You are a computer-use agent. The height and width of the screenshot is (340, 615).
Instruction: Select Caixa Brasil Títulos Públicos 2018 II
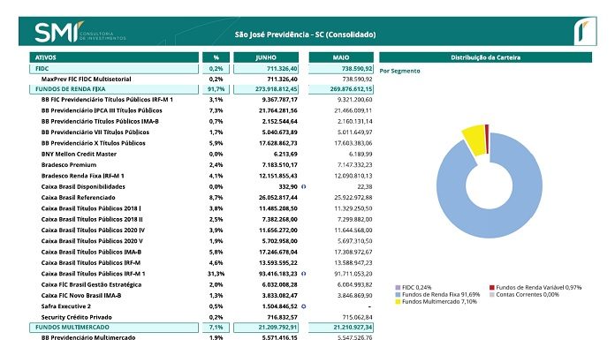[92, 219]
